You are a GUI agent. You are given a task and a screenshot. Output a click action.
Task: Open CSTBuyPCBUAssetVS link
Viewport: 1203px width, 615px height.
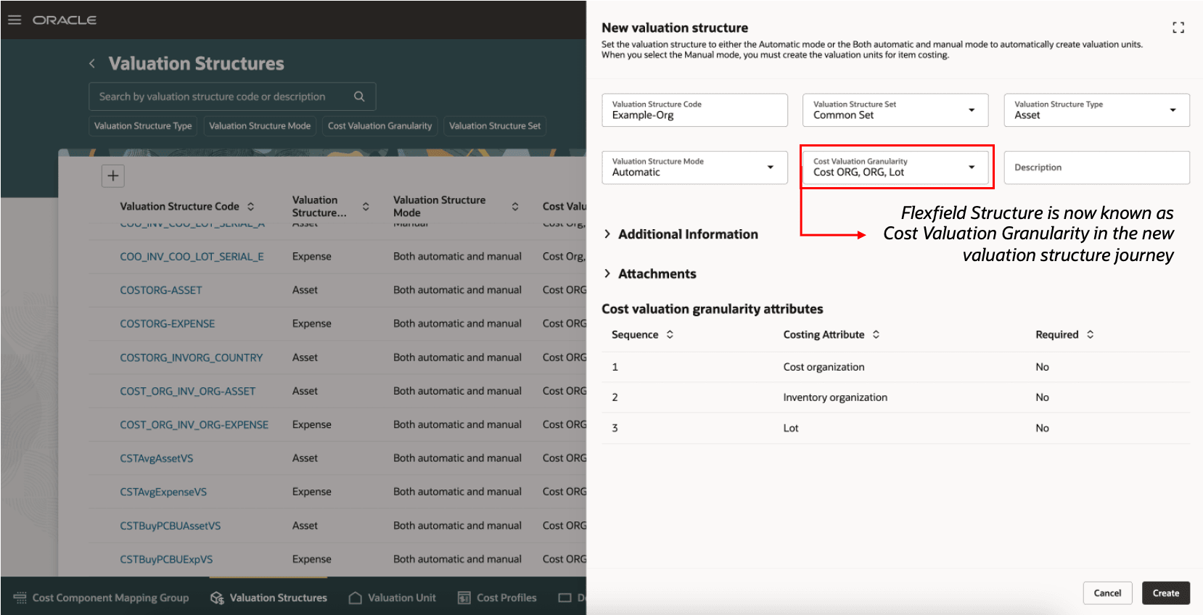[171, 526]
